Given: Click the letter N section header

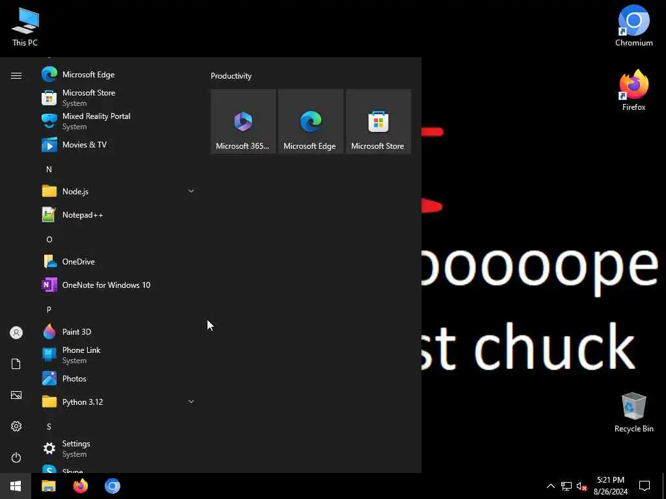Looking at the screenshot, I should (49, 170).
